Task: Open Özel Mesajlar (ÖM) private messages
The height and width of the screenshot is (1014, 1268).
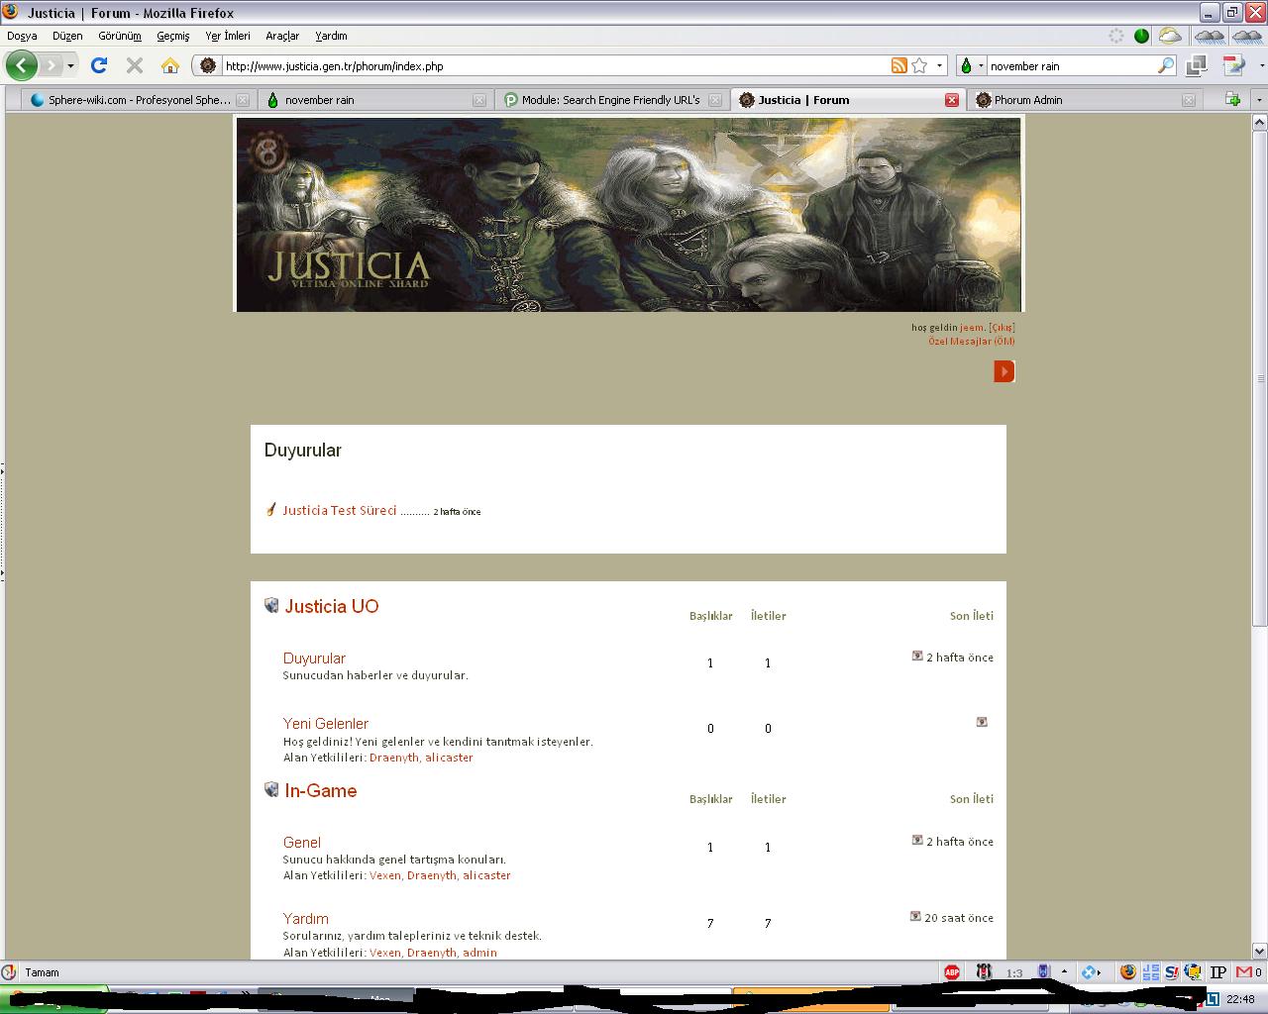Action: tap(971, 342)
